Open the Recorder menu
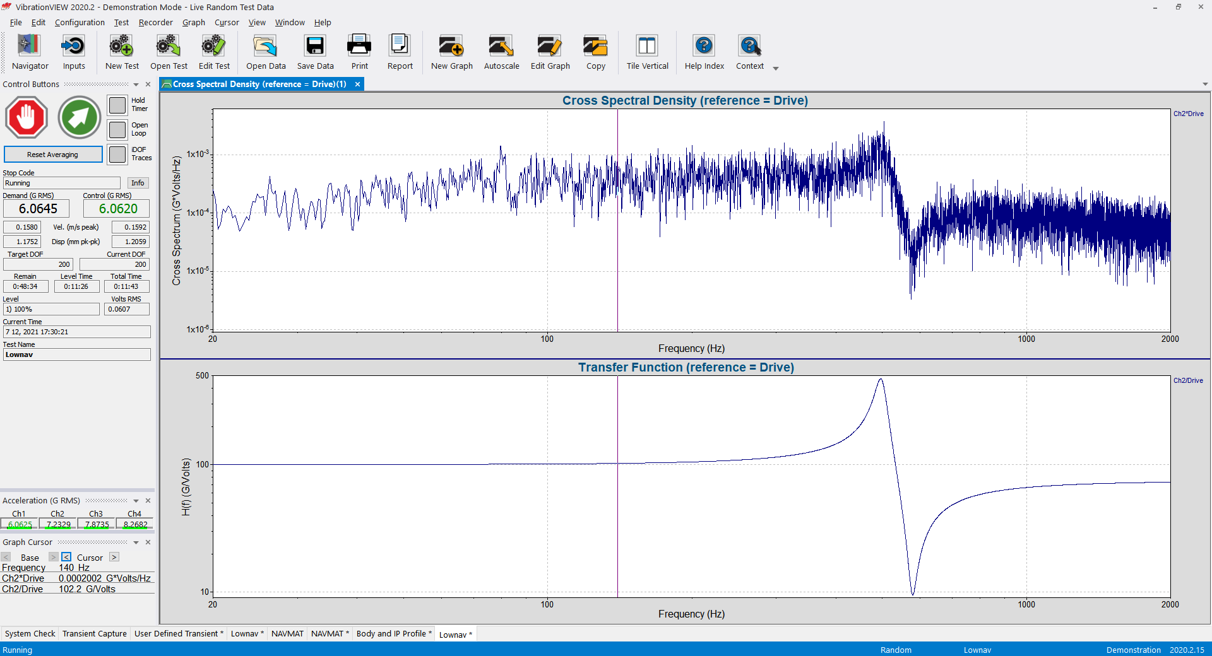This screenshot has width=1212, height=656. (155, 22)
